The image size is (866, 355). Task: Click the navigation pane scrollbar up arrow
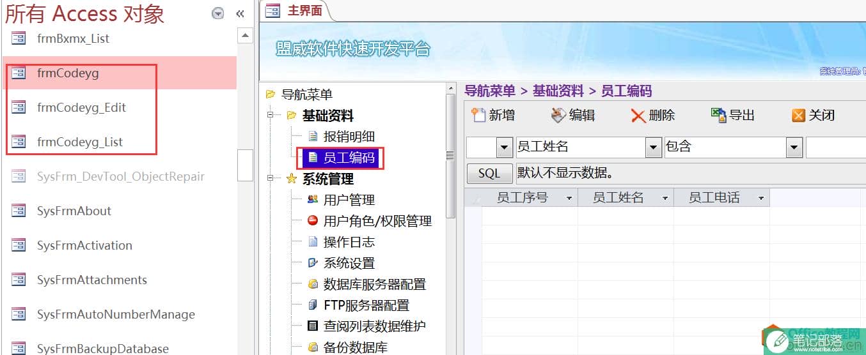pos(245,35)
